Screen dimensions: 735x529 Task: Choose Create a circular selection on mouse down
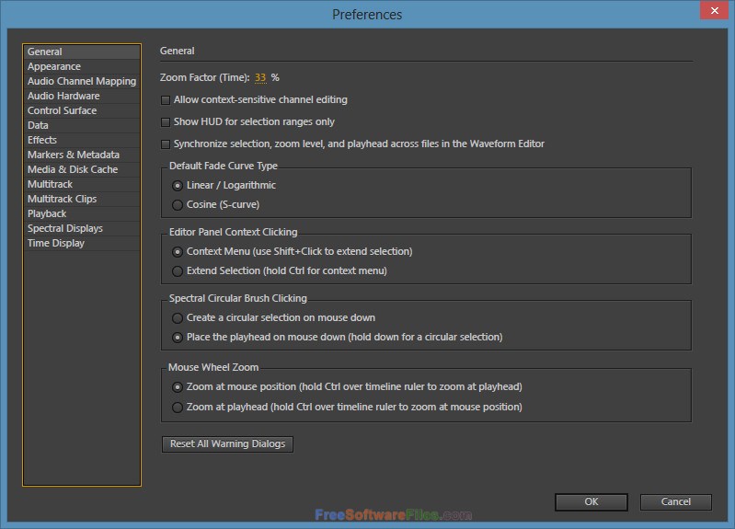pyautogui.click(x=178, y=318)
